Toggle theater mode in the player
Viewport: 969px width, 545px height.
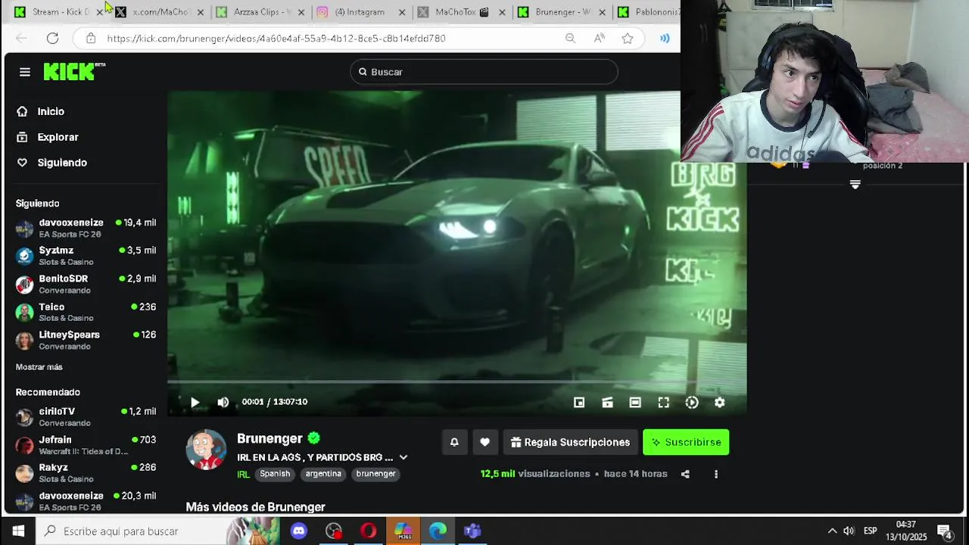(x=635, y=403)
